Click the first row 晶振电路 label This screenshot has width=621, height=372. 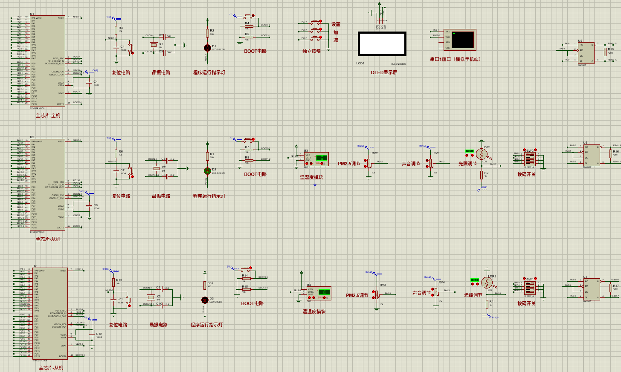[x=161, y=72]
